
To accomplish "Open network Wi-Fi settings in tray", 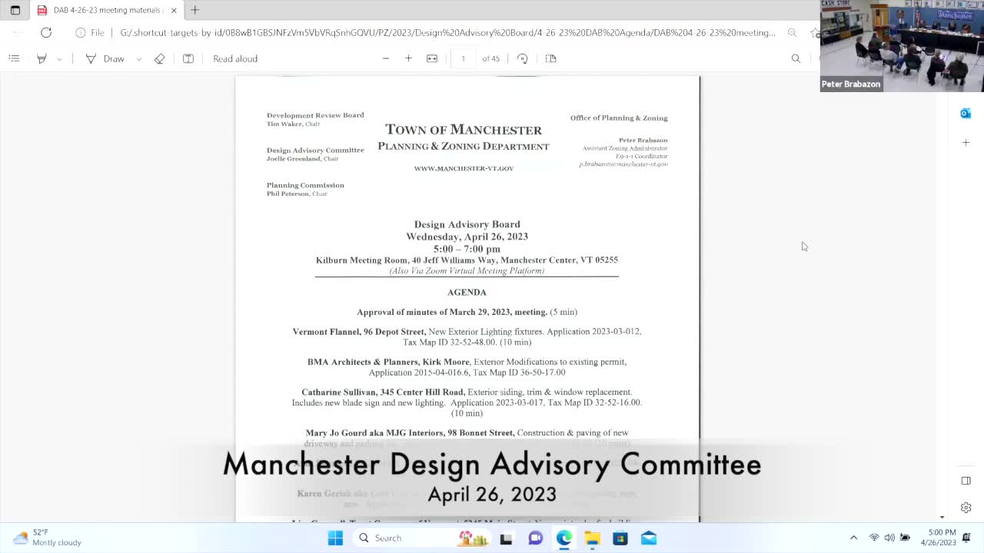I will (x=874, y=538).
